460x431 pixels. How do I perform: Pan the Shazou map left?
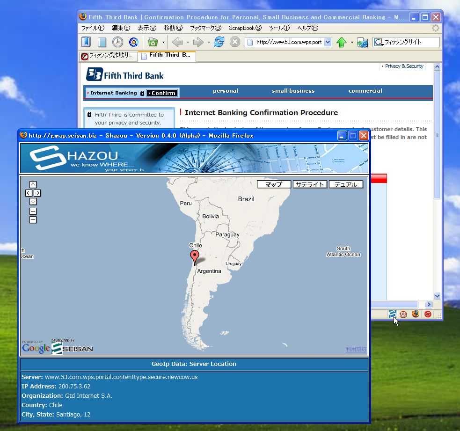tap(29, 193)
